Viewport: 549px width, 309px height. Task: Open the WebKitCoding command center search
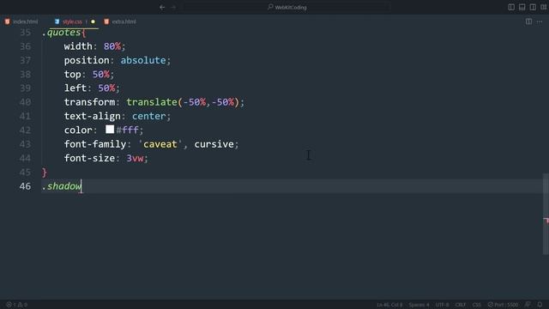pyautogui.click(x=287, y=7)
